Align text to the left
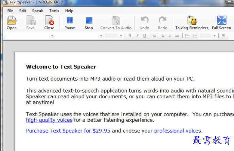 pyautogui.click(x=155, y=36)
